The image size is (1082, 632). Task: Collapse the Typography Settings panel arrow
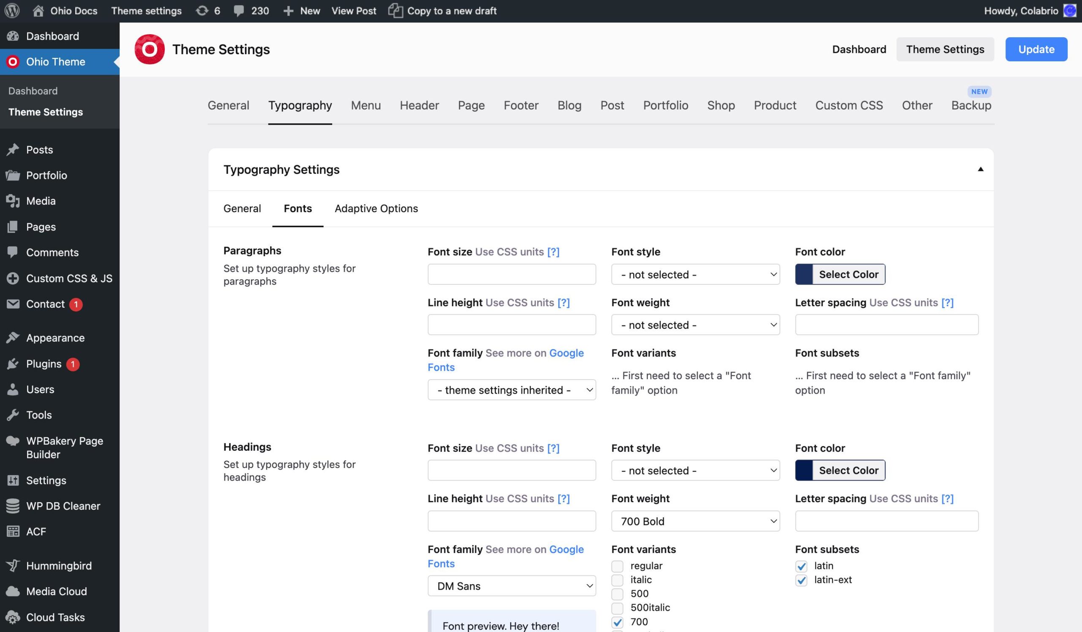click(x=980, y=169)
